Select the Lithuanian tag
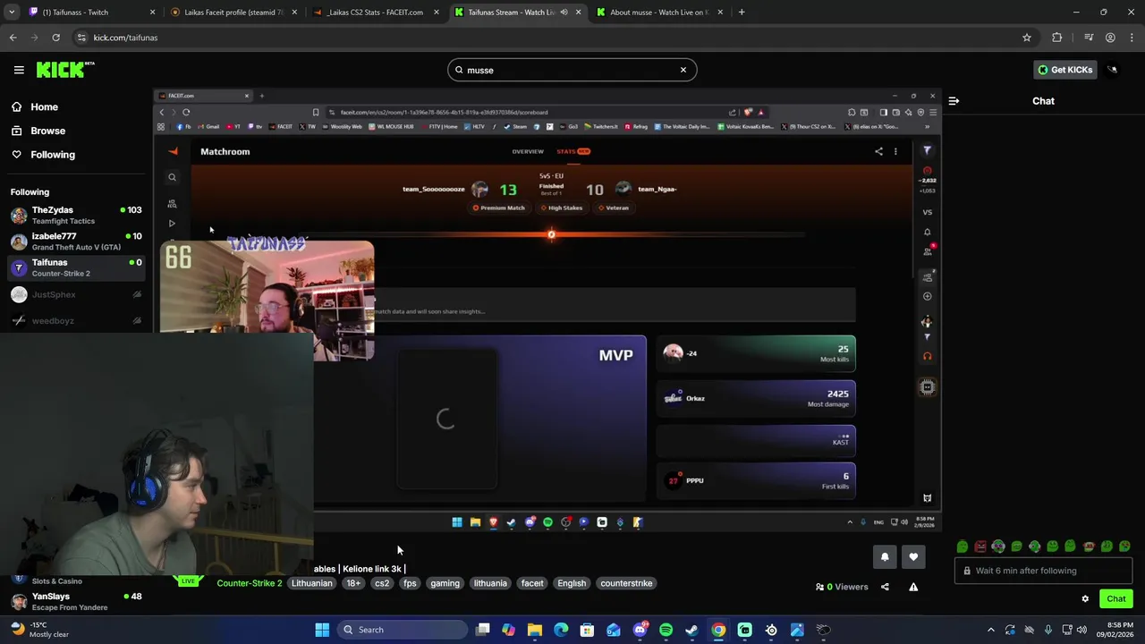The width and height of the screenshot is (1145, 644). 311,583
